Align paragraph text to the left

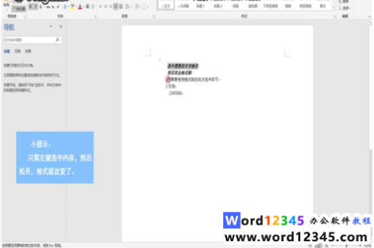[100, 7]
